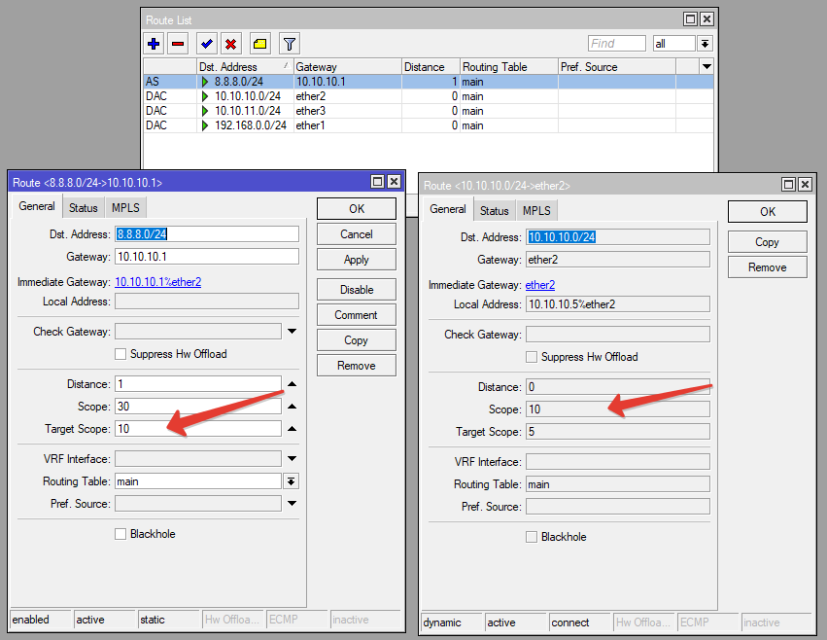Open filter using funnel icon
The image size is (827, 640).
(289, 44)
